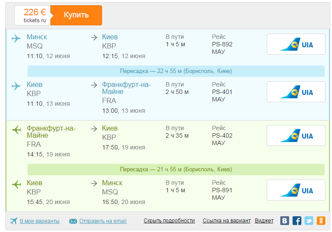This screenshot has width=332, height=232.
Task: Click Отправить на email link
Action: 103,221
